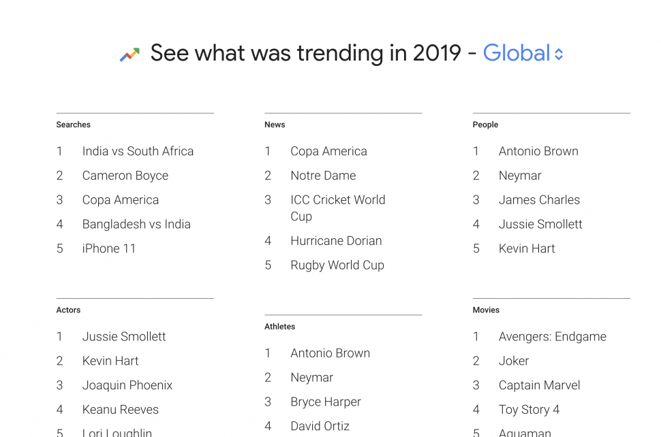661x437 pixels.
Task: Select Avengers: Endgame movie
Action: [x=552, y=337]
